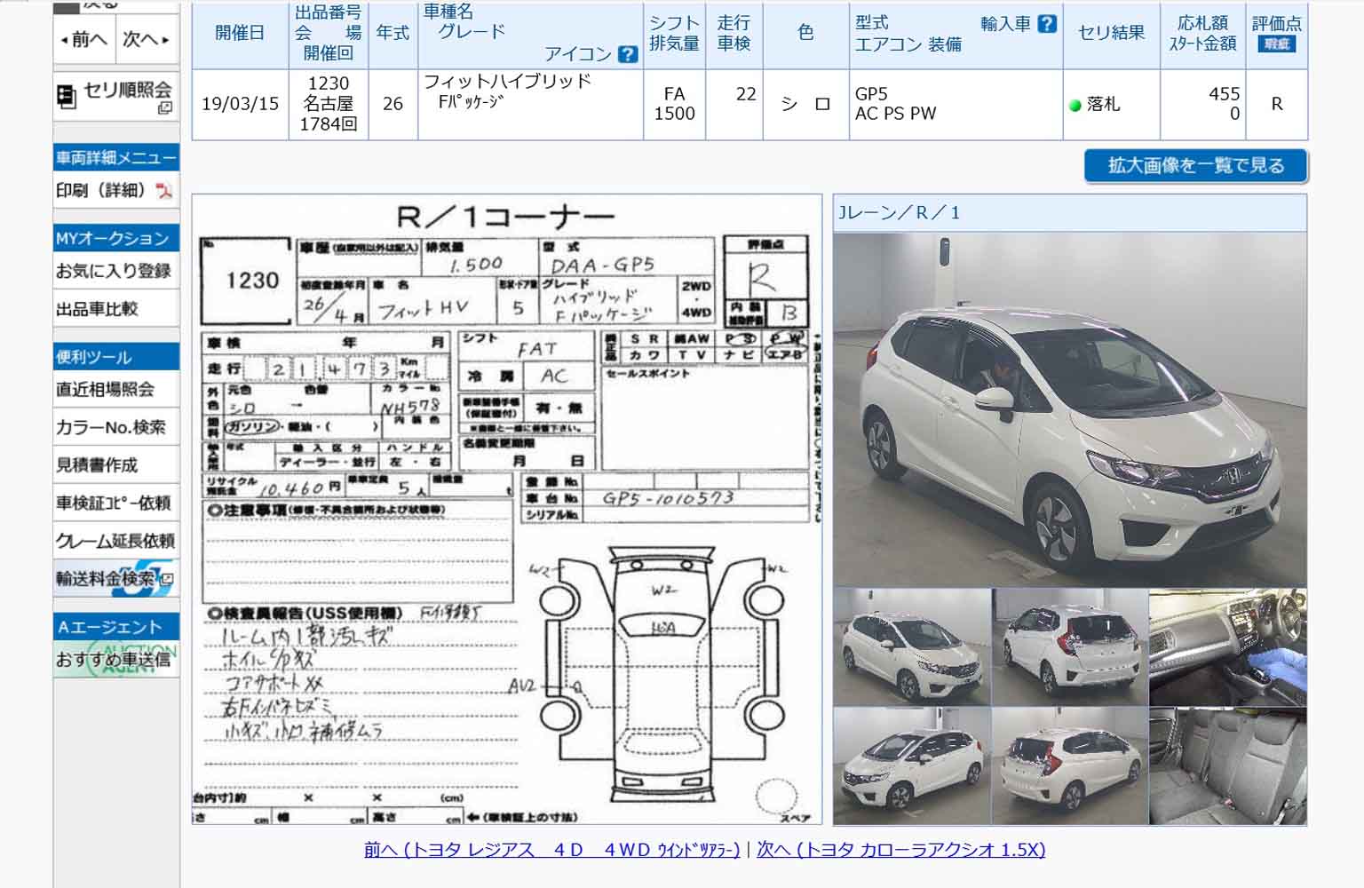Open the rear hatch thumbnail in bottom row
This screenshot has height=888, width=1364.
1069,765
